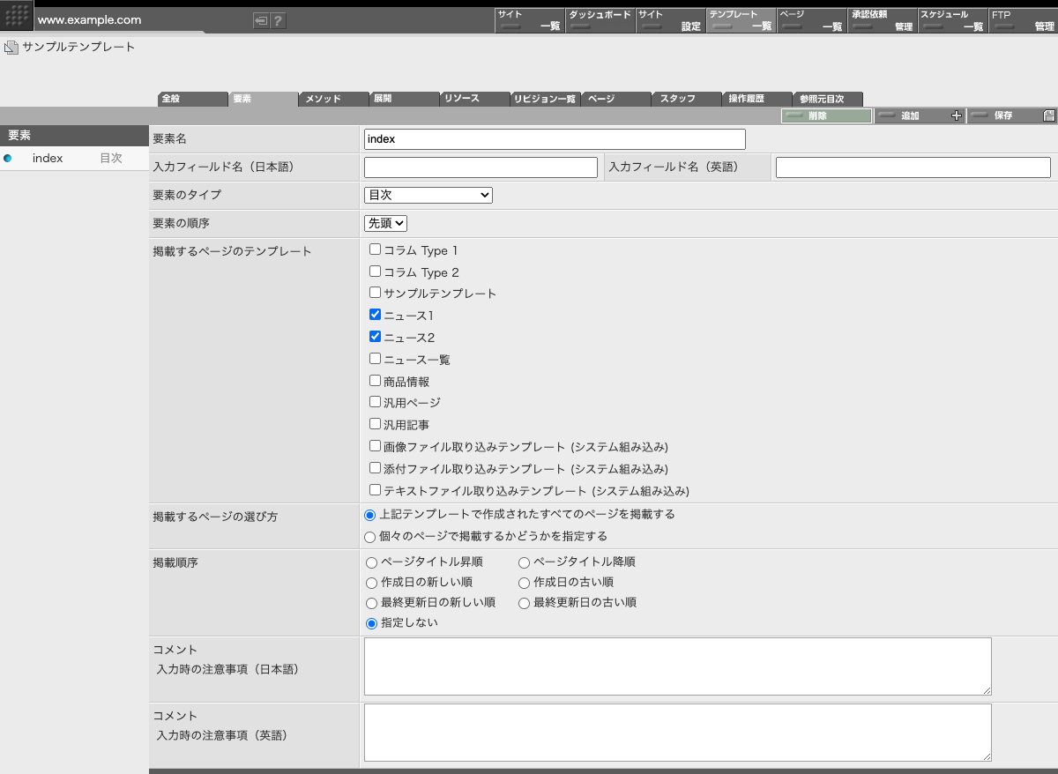This screenshot has height=774, width=1058.
Task: Click the 要素名 input field containing index
Action: pyautogui.click(x=554, y=139)
